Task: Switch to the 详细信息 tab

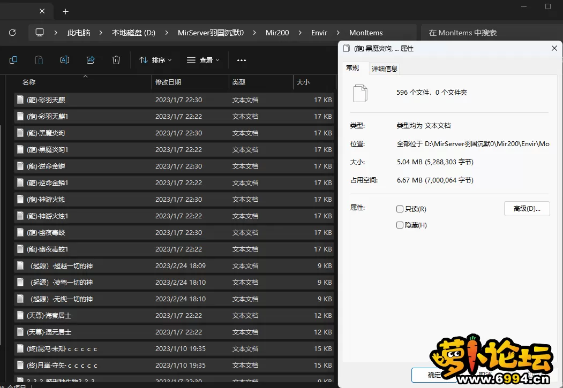Action: point(384,69)
